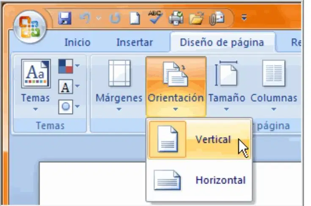Screen dimensions: 311x206
Task: Click the Undo arrow icon
Action: click(x=85, y=18)
